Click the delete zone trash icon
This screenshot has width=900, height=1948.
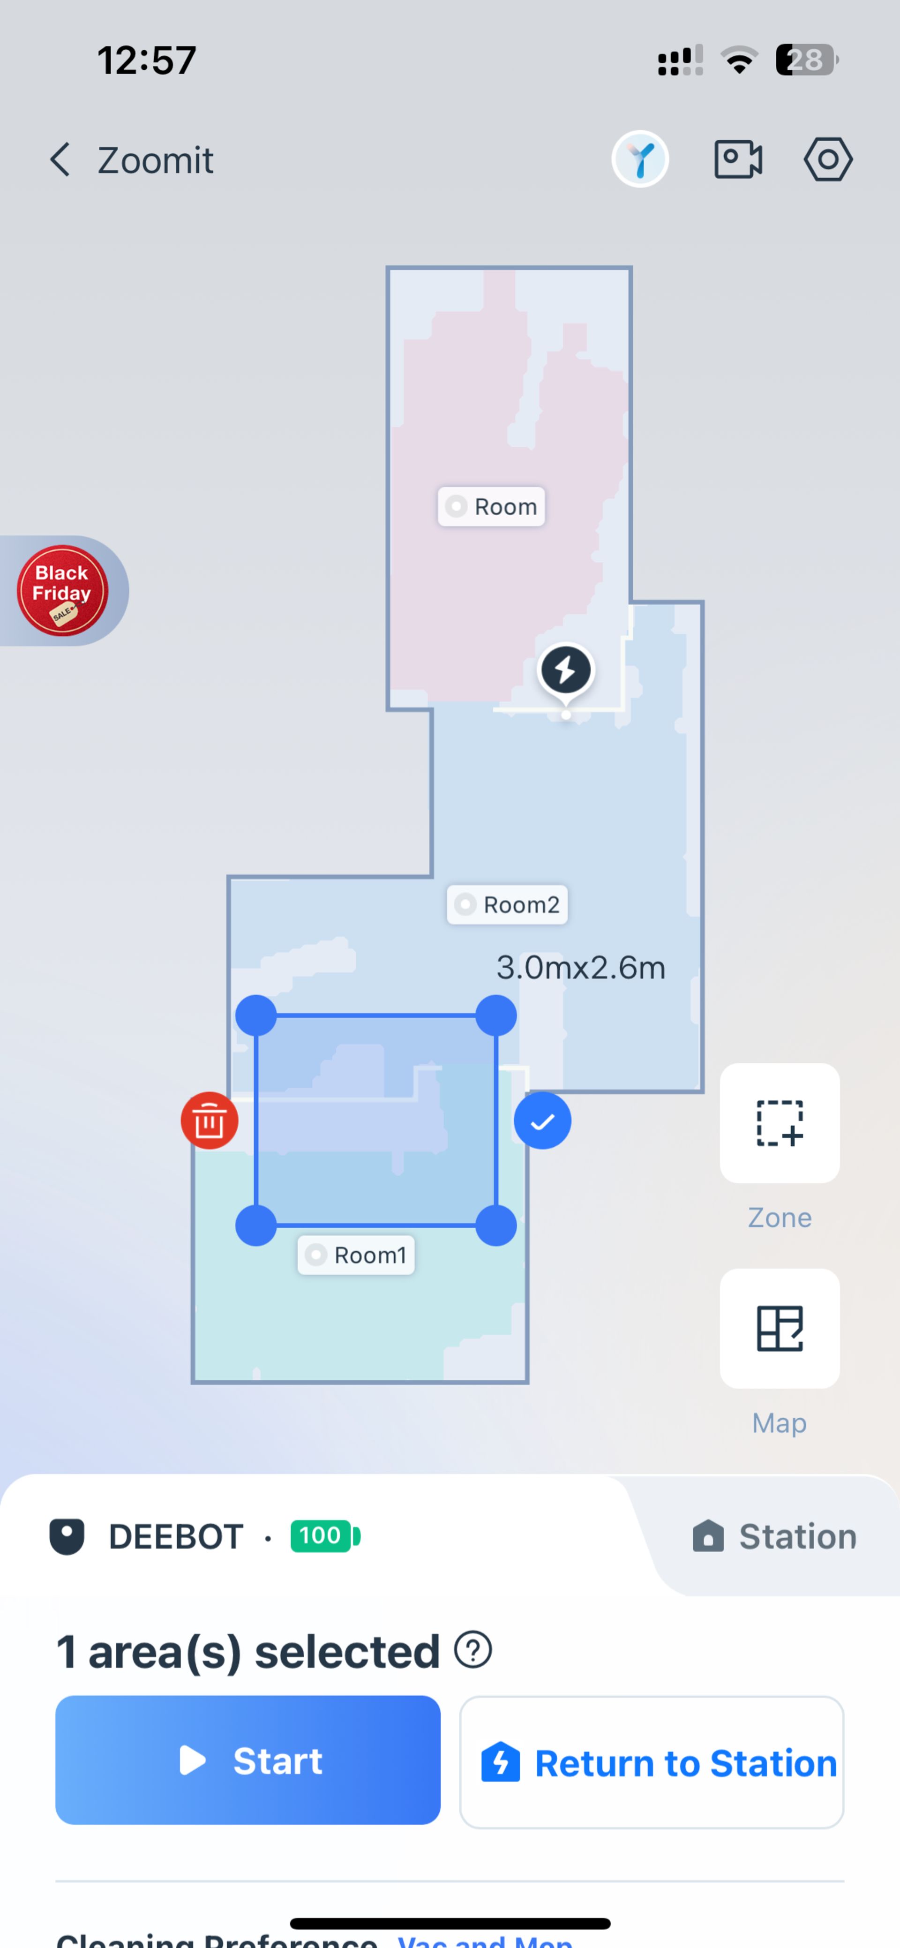pos(209,1121)
